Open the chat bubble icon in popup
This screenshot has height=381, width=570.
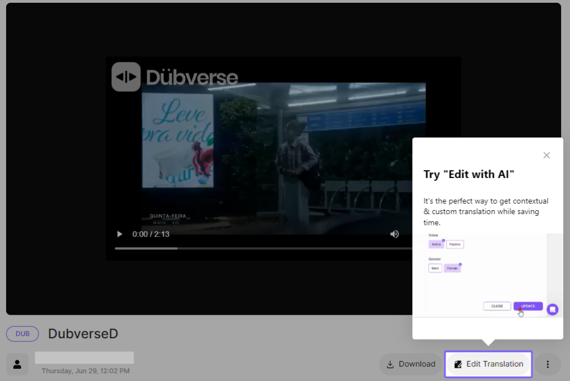coord(552,309)
